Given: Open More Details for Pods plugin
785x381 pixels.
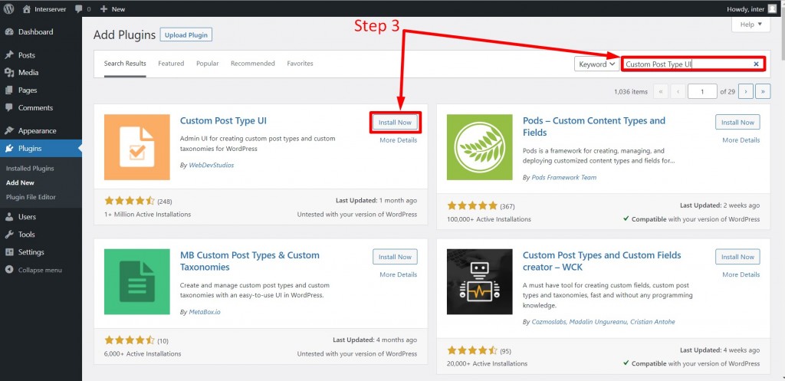Looking at the screenshot, I should tap(741, 140).
